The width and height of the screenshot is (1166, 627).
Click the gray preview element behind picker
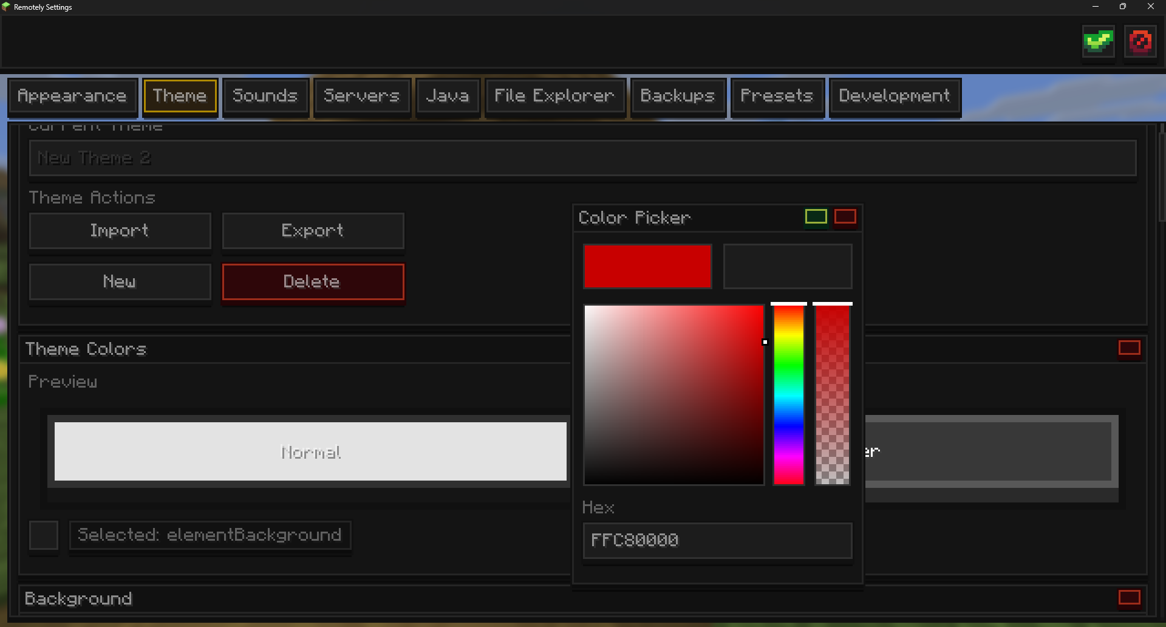tap(991, 452)
